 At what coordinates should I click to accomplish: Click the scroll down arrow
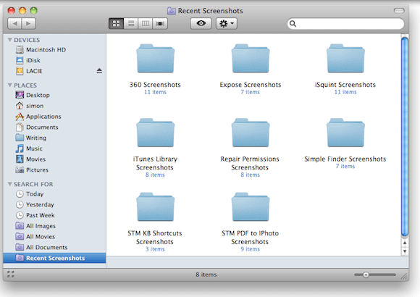coord(405,251)
